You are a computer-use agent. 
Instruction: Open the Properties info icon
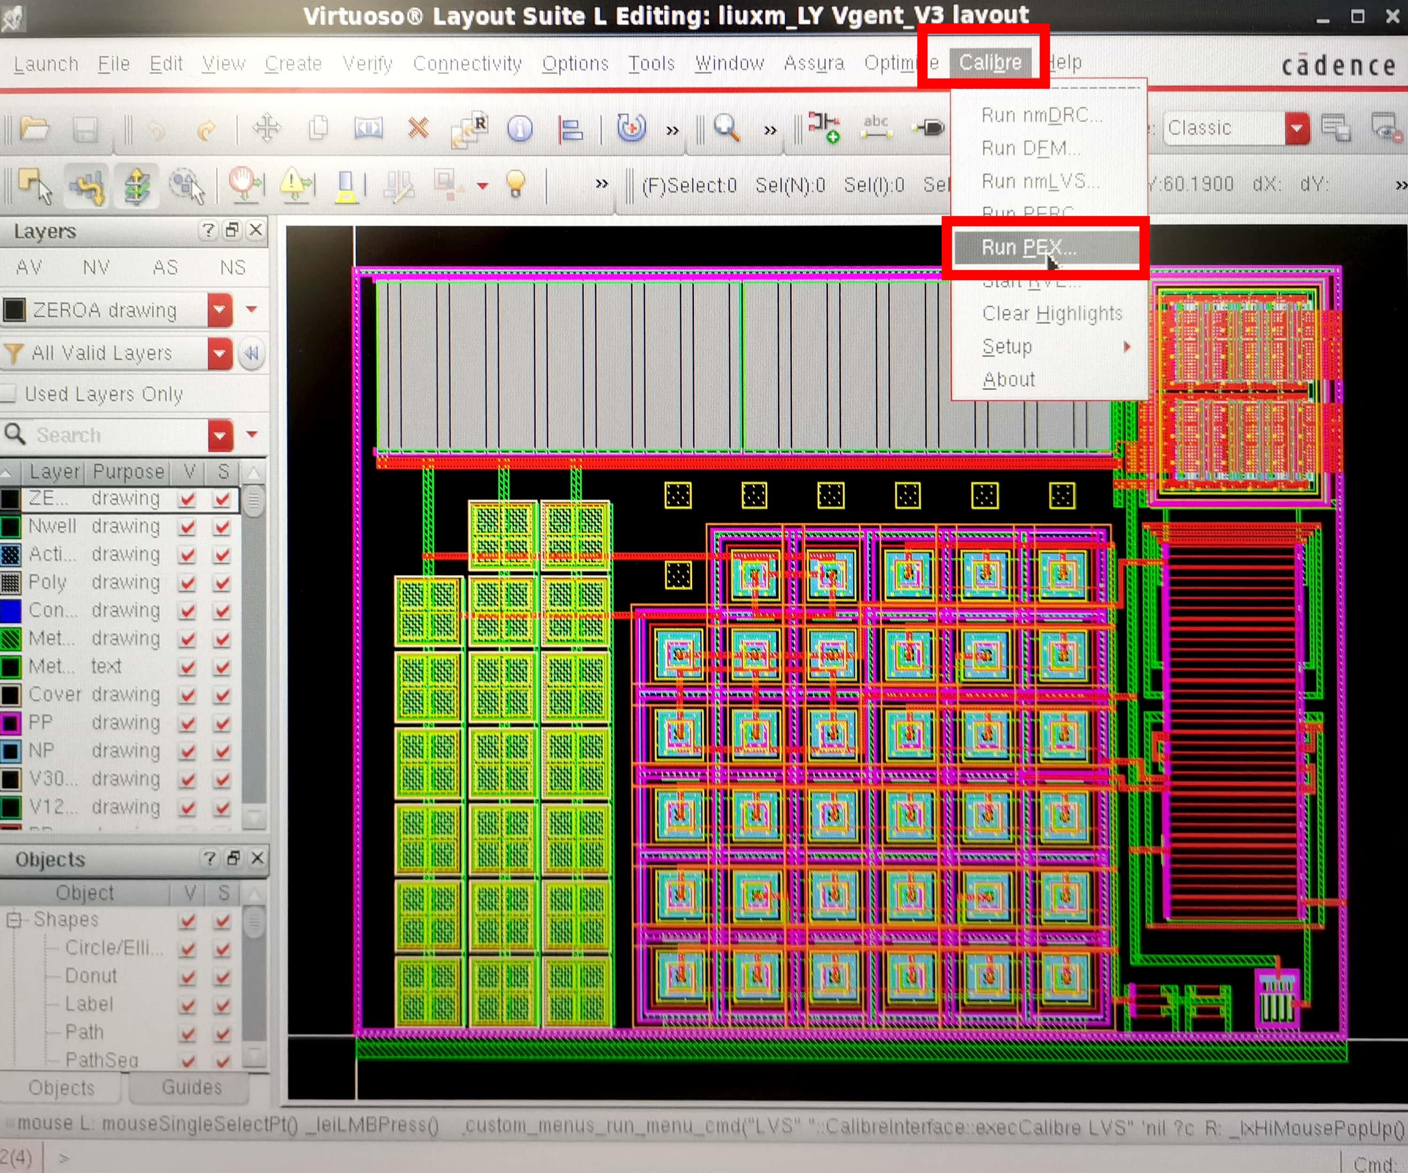point(520,128)
